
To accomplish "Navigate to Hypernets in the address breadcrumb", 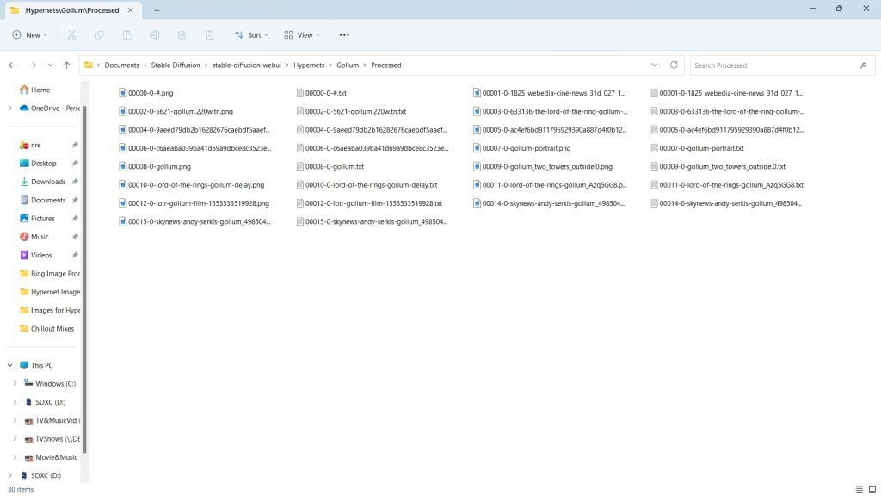I will coord(309,65).
